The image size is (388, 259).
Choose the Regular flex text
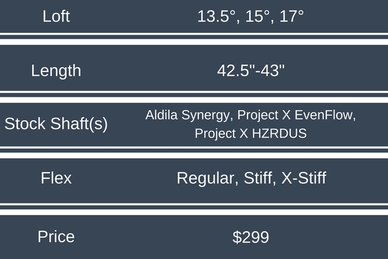pyautogui.click(x=204, y=178)
